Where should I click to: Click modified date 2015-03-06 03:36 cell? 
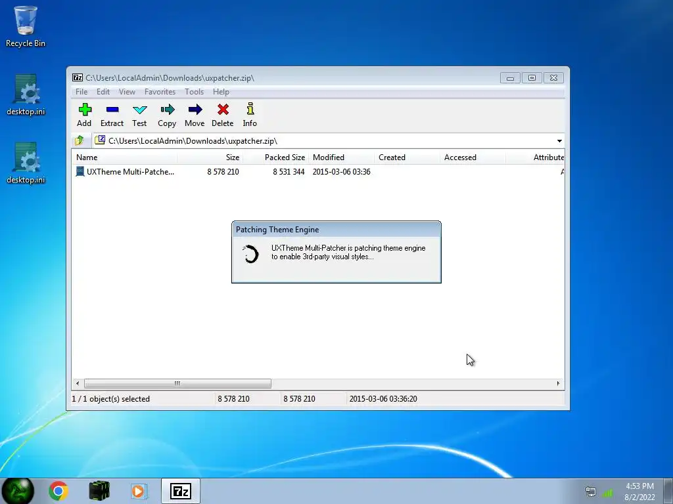point(342,172)
